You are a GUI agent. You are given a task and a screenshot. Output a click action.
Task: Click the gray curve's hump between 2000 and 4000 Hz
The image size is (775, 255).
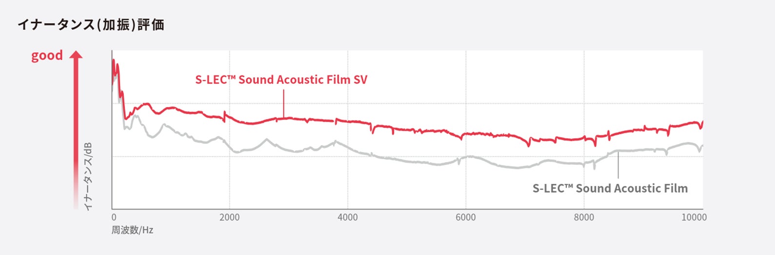tap(266, 140)
